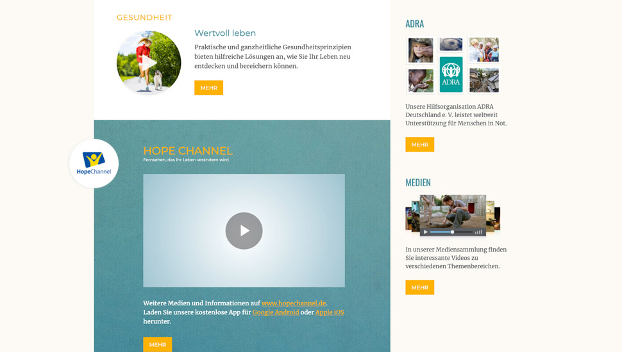
Task: Open ADRA photo of girl drinking water
Action: click(x=421, y=50)
